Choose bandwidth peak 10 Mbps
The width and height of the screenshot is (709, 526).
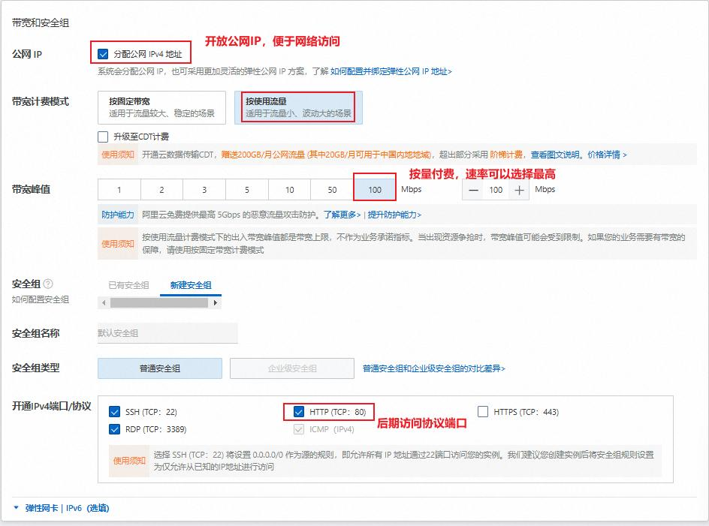[x=289, y=190]
